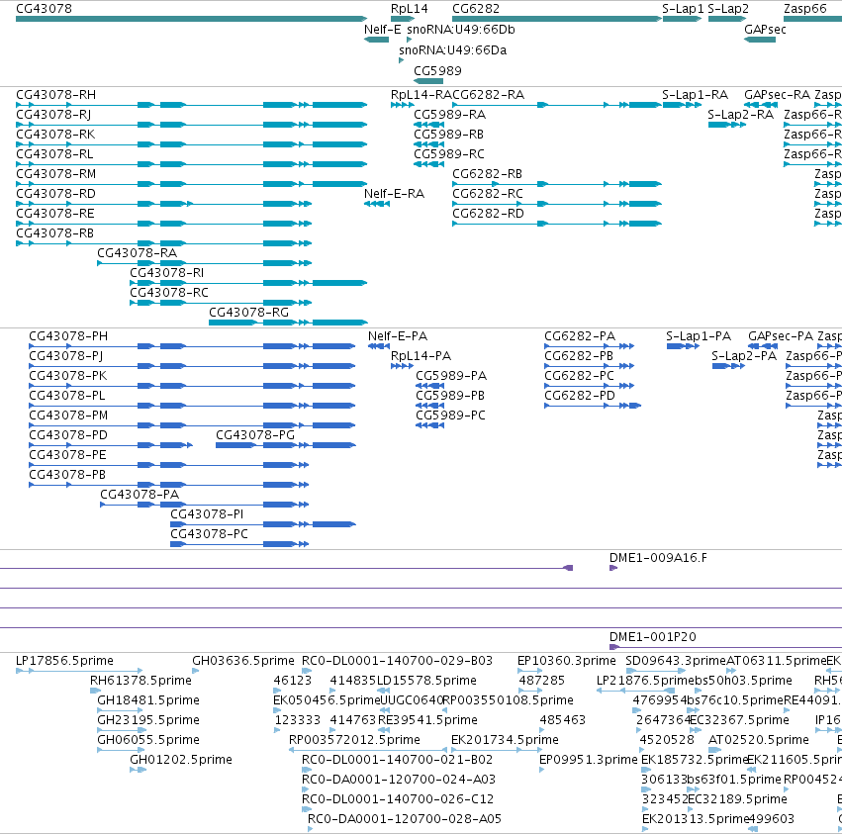
Task: Select the S-Lap1 gene label
Action: (683, 9)
